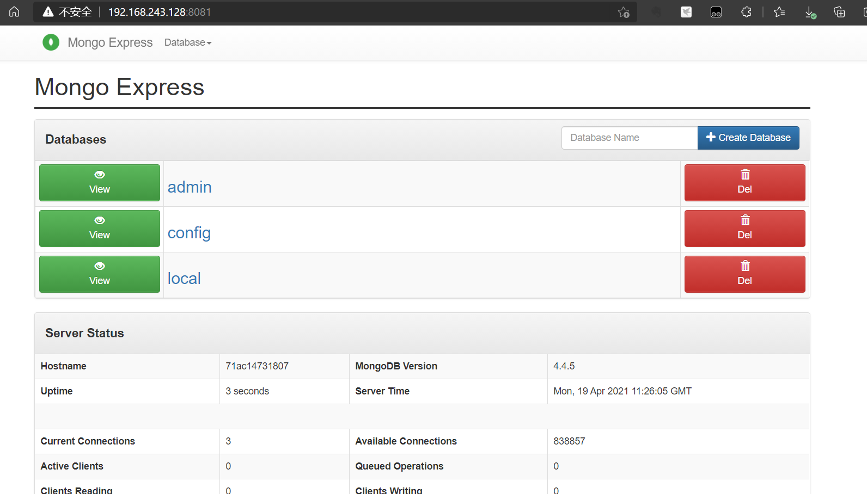Delete the local database
The height and width of the screenshot is (494, 867).
(x=744, y=274)
